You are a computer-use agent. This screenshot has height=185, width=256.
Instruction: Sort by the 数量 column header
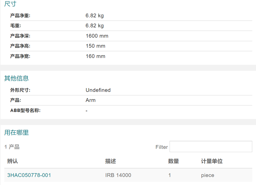[x=174, y=161]
